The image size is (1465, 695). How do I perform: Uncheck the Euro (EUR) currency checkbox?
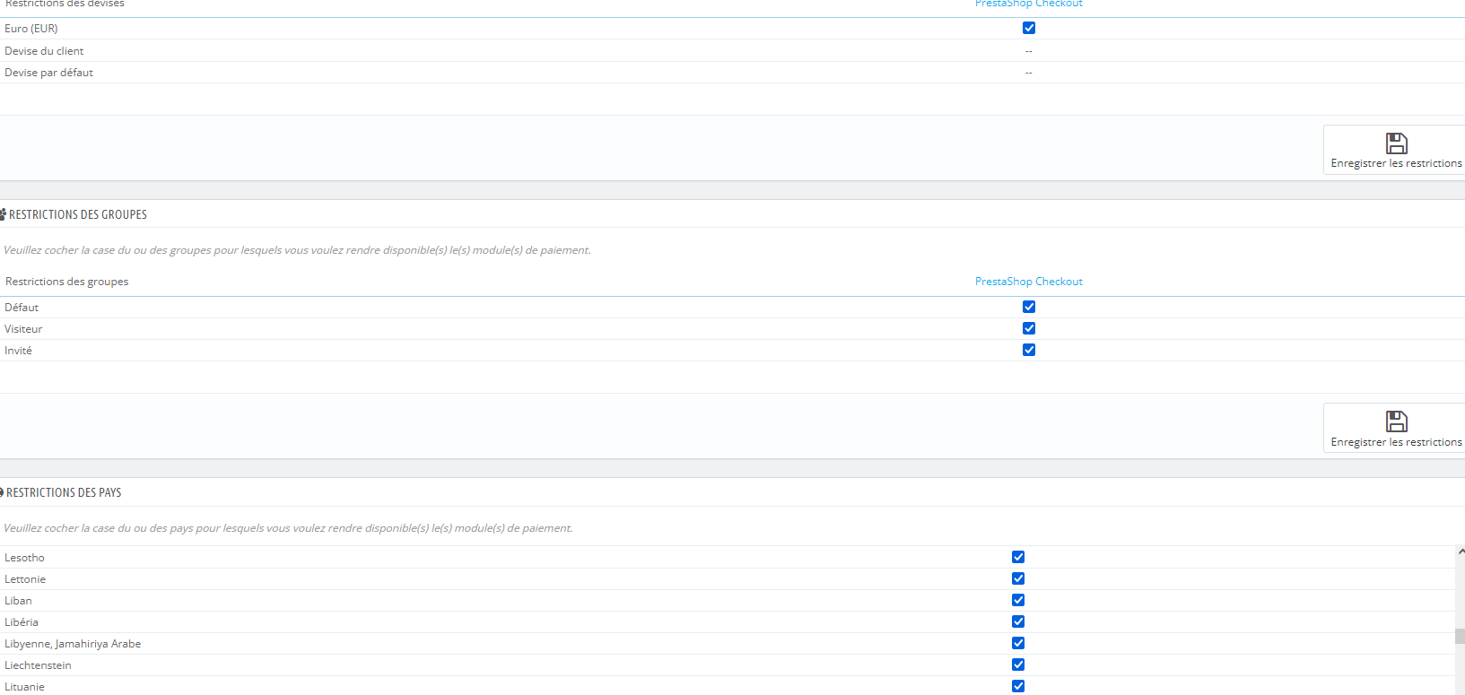[1029, 28]
